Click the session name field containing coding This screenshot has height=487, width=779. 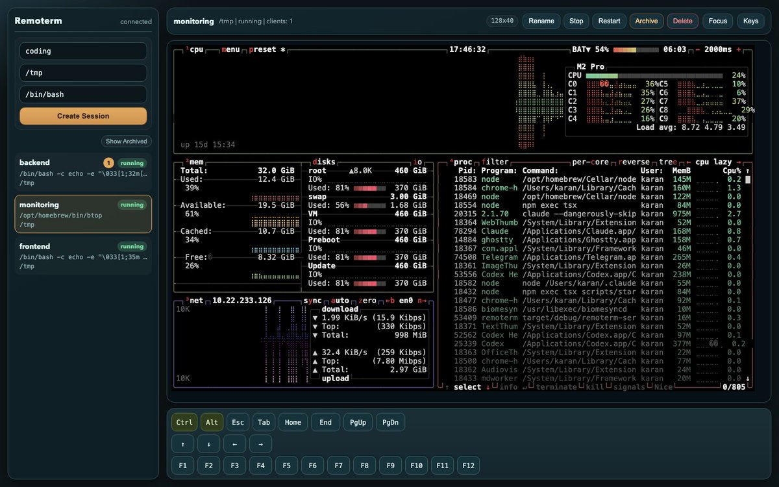click(83, 51)
